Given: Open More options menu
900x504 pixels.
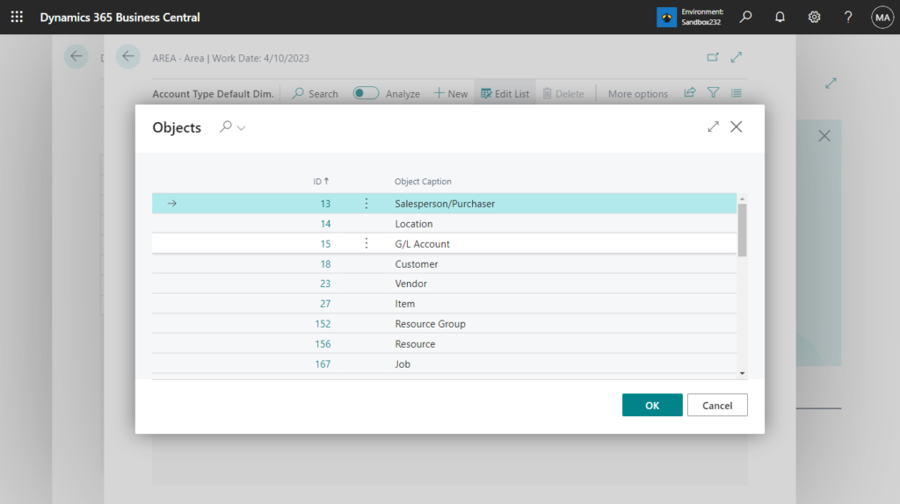Looking at the screenshot, I should click(638, 93).
